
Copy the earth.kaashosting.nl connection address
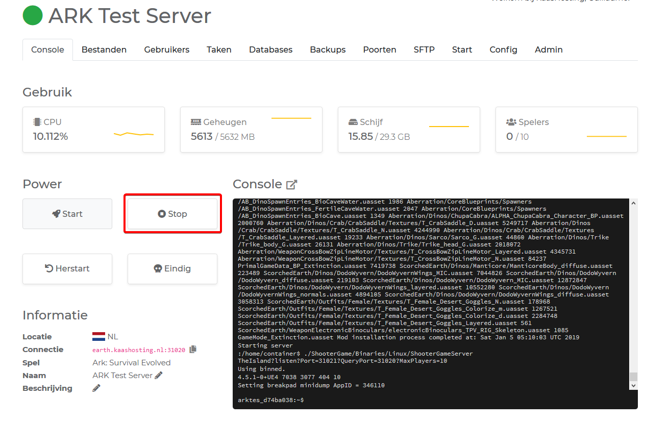click(x=193, y=350)
